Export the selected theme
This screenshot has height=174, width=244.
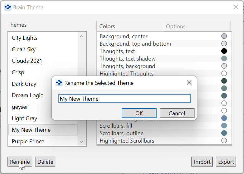226,162
